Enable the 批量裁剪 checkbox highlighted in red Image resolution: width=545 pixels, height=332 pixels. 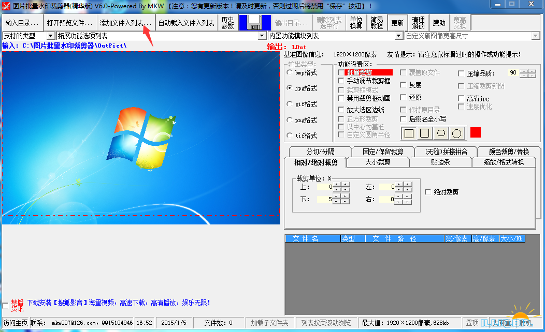click(341, 72)
